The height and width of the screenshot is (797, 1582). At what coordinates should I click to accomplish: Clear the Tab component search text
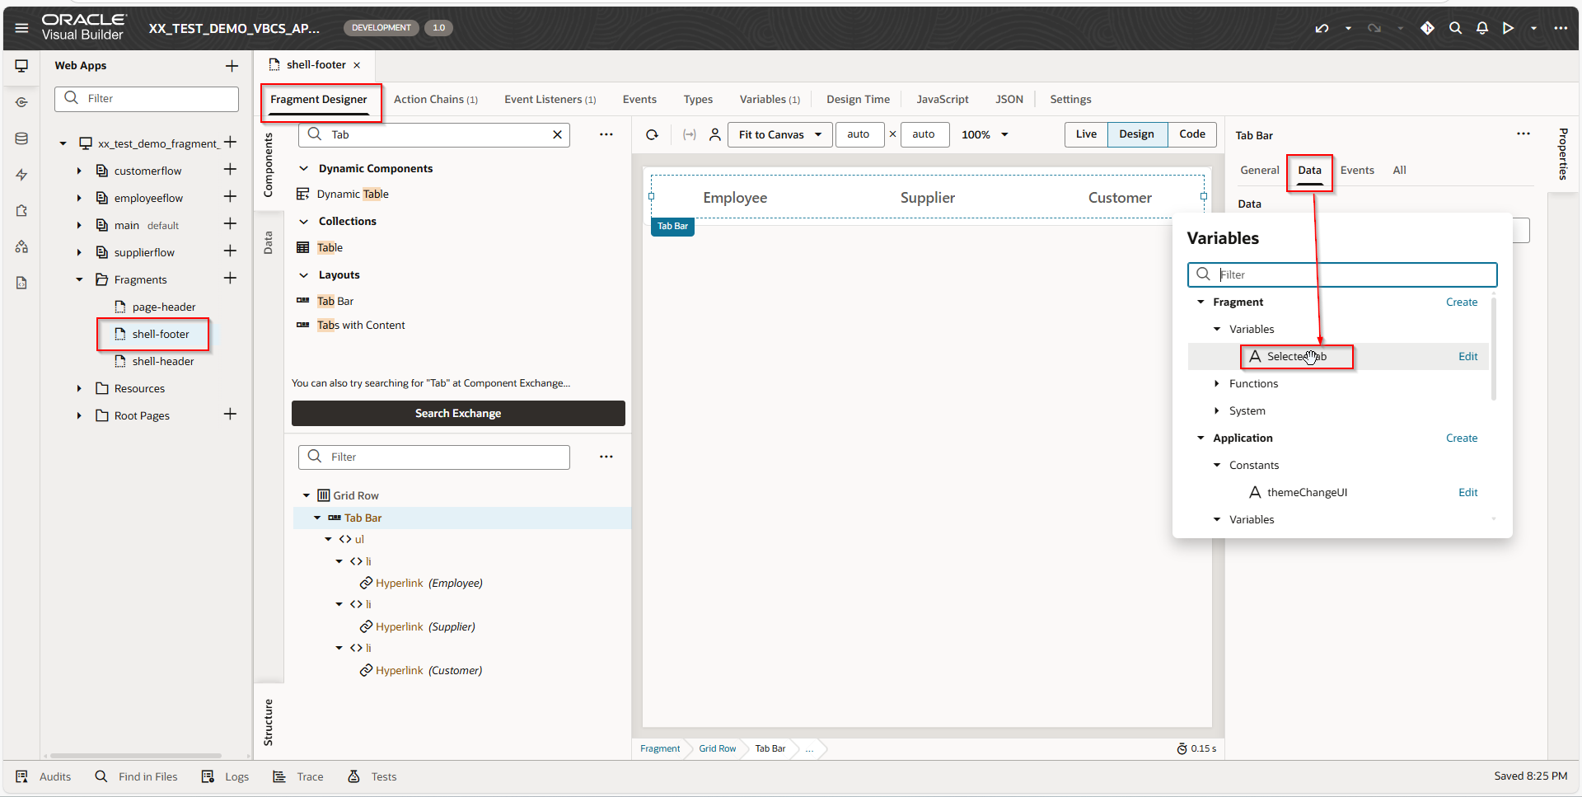tap(557, 134)
